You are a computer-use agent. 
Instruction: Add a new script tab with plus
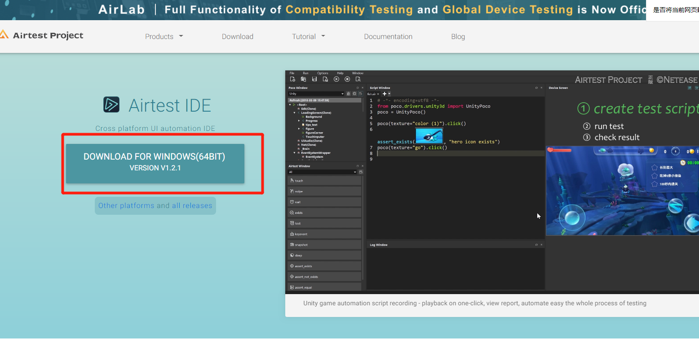pyautogui.click(x=385, y=94)
